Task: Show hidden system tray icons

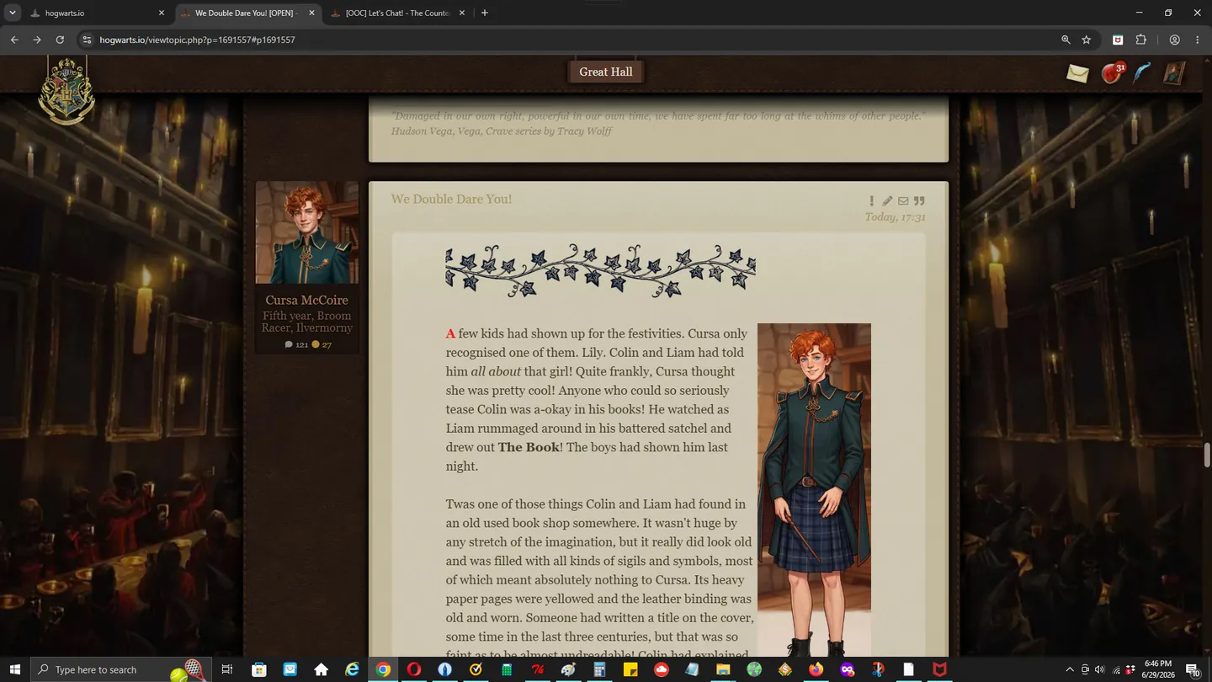Action: (1070, 669)
